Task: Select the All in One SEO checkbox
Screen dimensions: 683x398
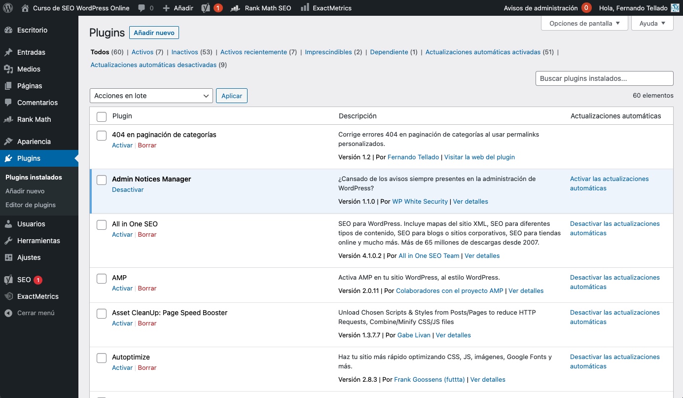Action: point(102,225)
